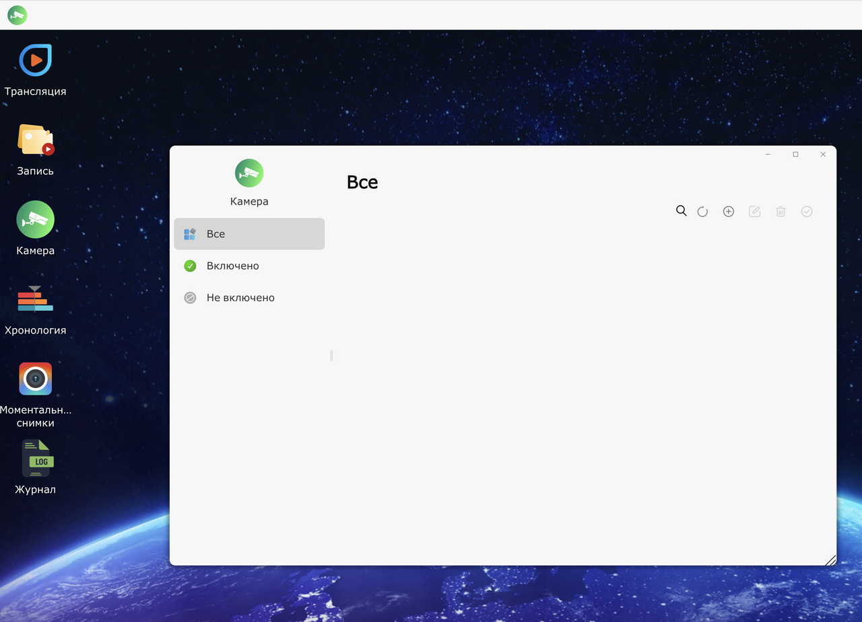The width and height of the screenshot is (862, 622).
Task: Add a new camera with plus icon
Action: point(728,211)
